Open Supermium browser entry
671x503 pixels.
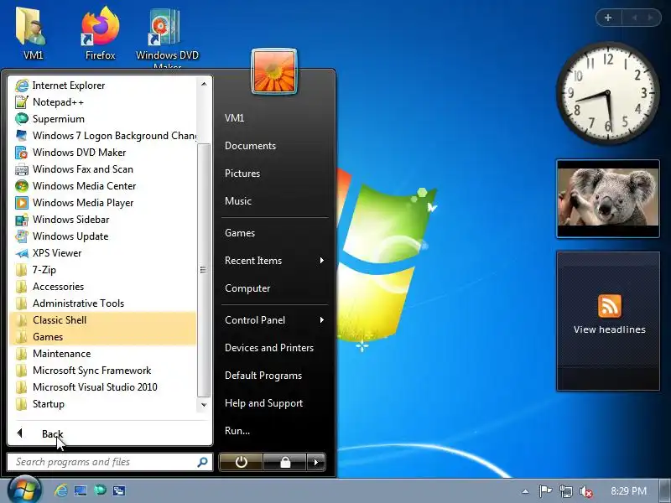102,119
